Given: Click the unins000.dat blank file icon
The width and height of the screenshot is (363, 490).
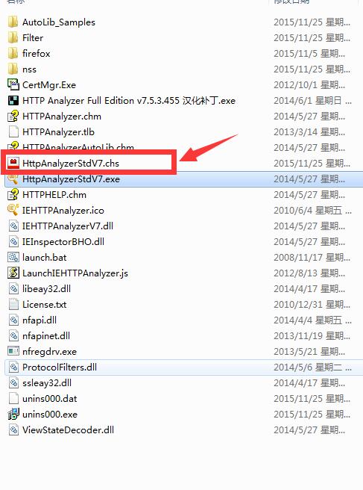Looking at the screenshot, I should (13, 398).
